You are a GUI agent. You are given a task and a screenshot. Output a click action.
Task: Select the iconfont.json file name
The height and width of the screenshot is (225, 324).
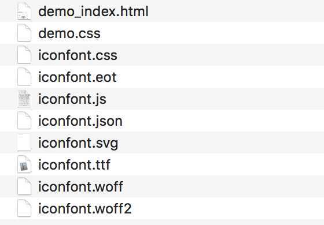80,121
